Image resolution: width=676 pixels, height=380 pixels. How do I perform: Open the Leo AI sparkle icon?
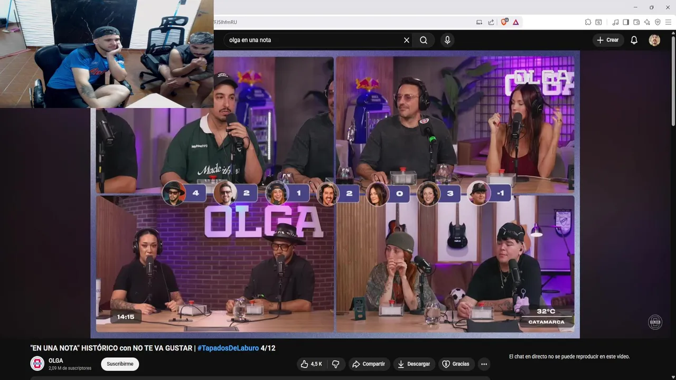pos(647,22)
